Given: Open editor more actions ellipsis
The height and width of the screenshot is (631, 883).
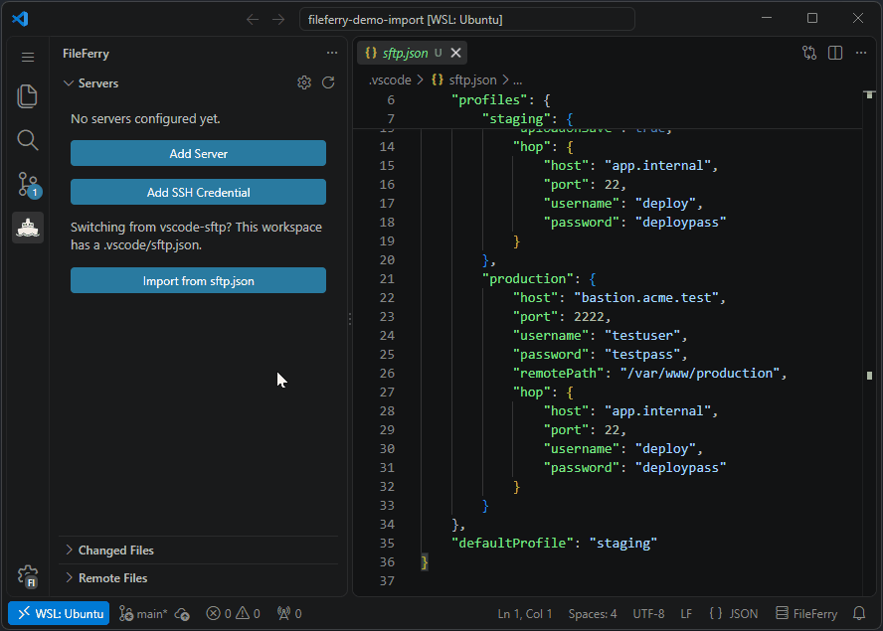Looking at the screenshot, I should (x=861, y=53).
